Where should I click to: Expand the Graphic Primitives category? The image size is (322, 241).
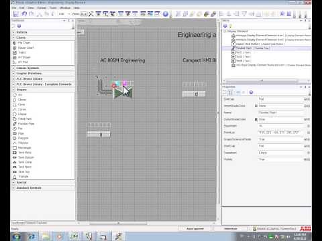pos(13,73)
